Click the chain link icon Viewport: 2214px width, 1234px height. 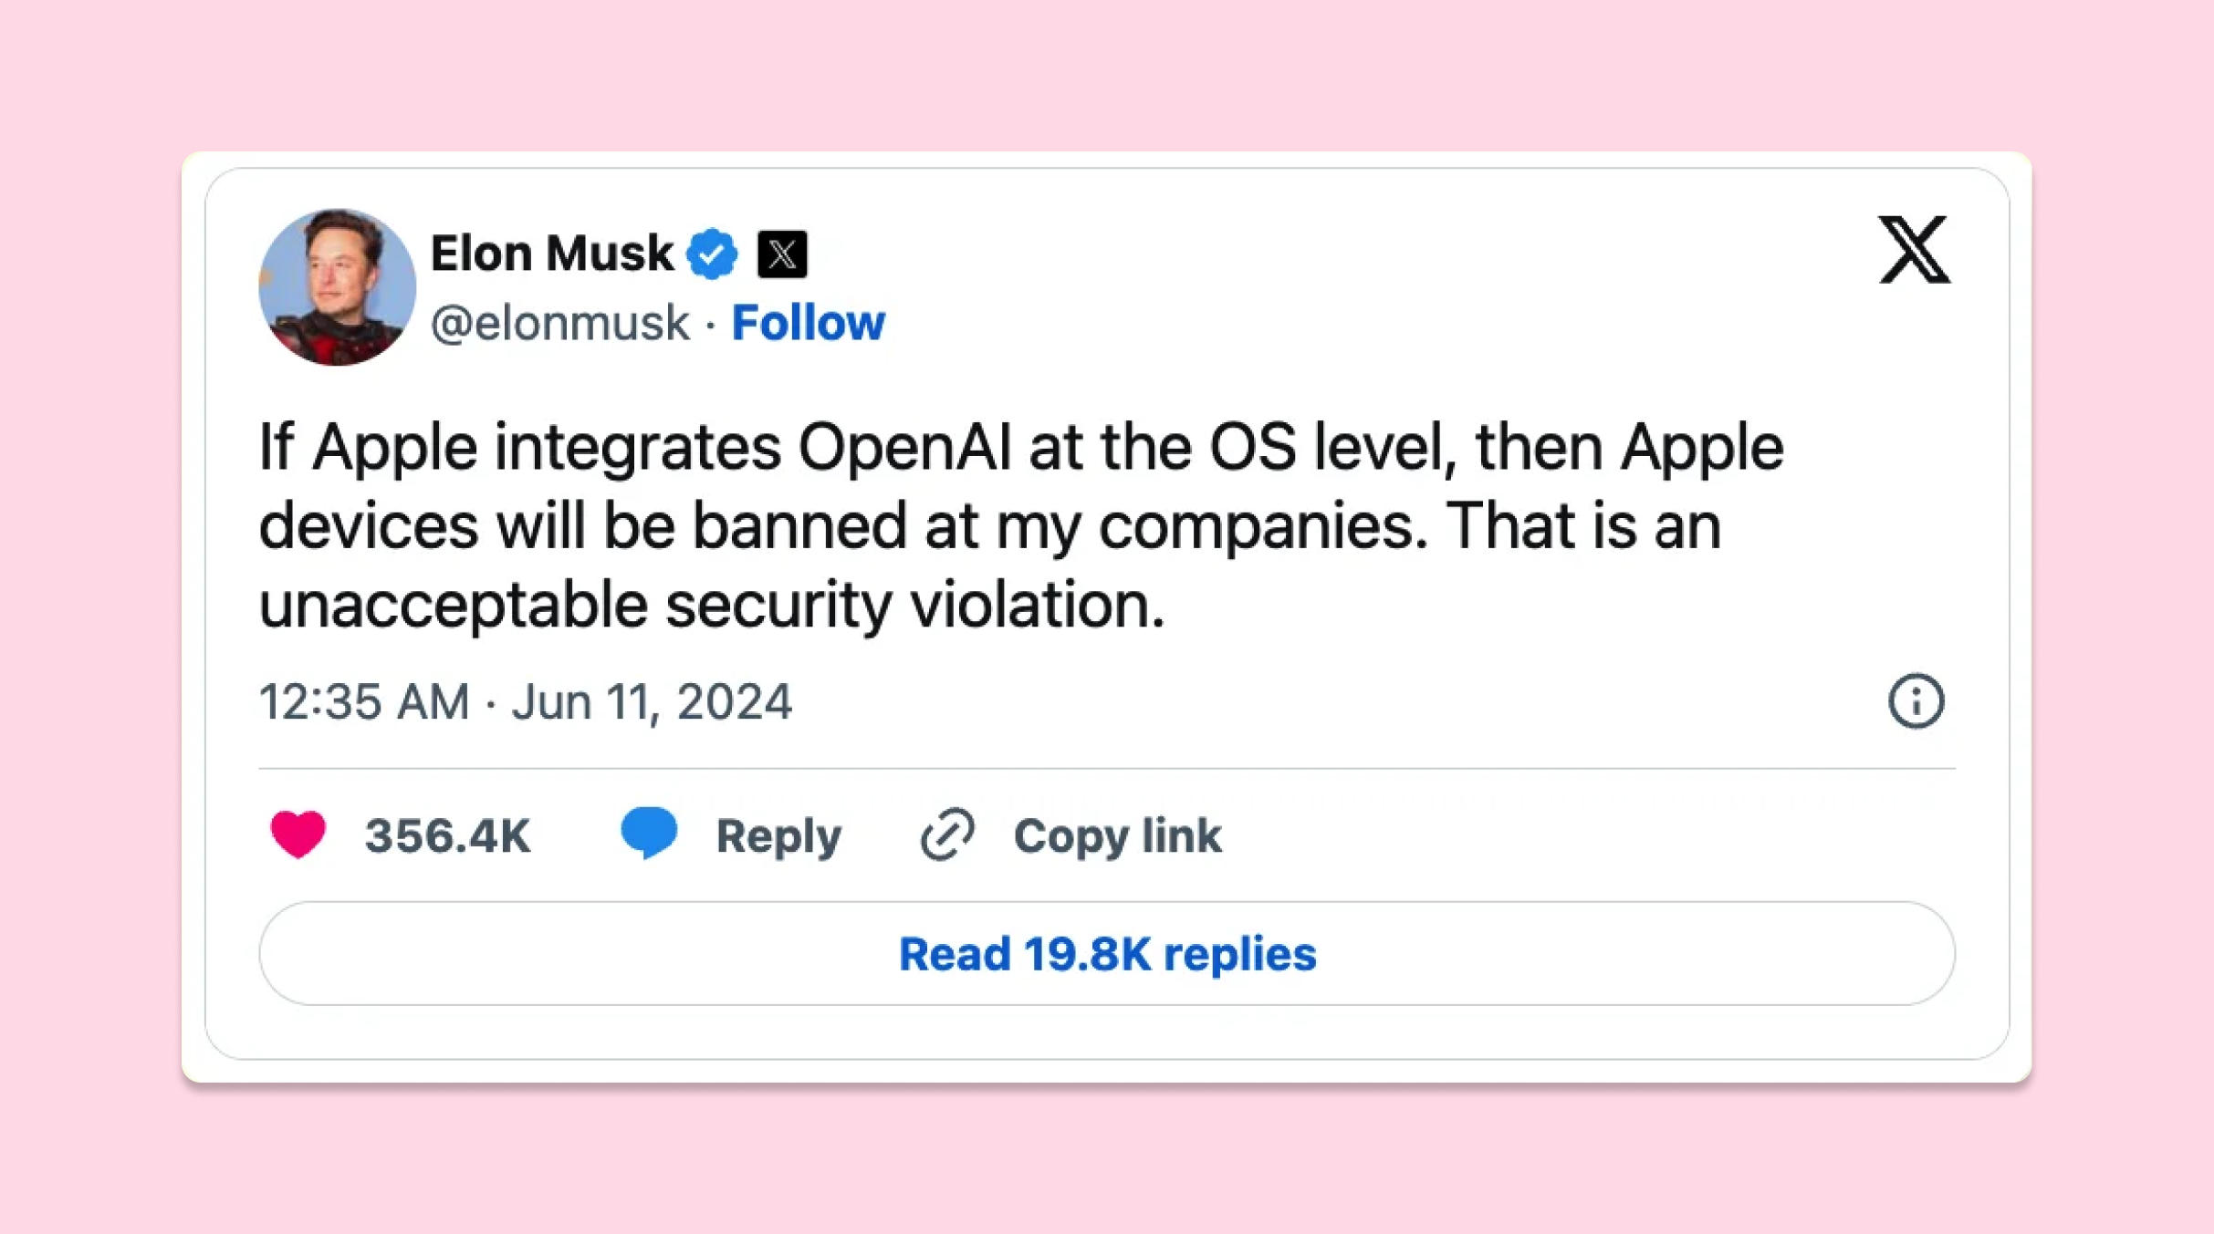click(x=947, y=835)
